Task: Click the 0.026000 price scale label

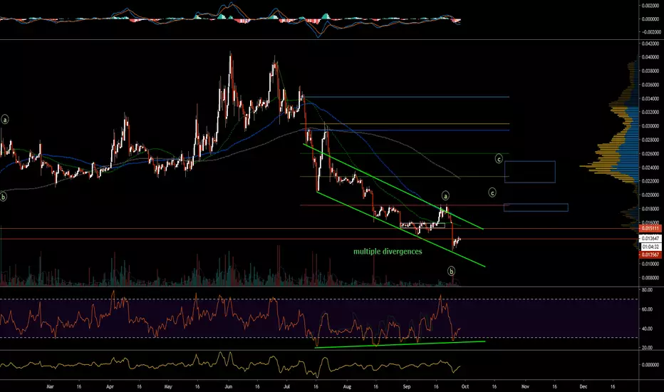Action: tap(650, 153)
